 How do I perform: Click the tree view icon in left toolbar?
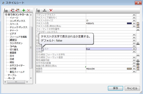click(6, 10)
